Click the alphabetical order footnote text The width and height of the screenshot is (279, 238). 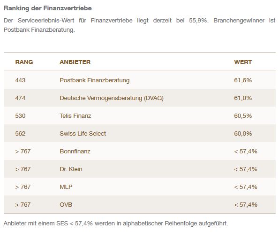116,223
